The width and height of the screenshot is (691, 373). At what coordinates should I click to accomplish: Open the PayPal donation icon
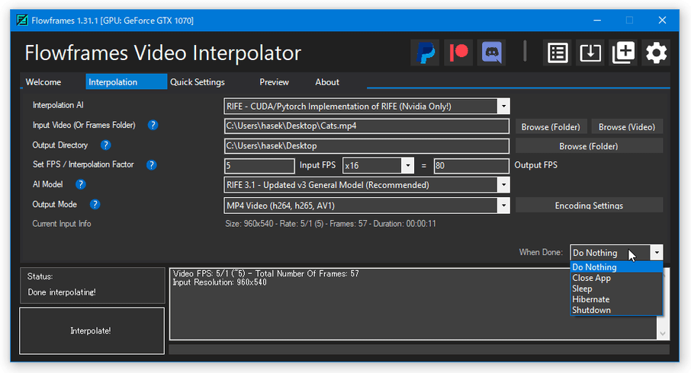tap(425, 53)
